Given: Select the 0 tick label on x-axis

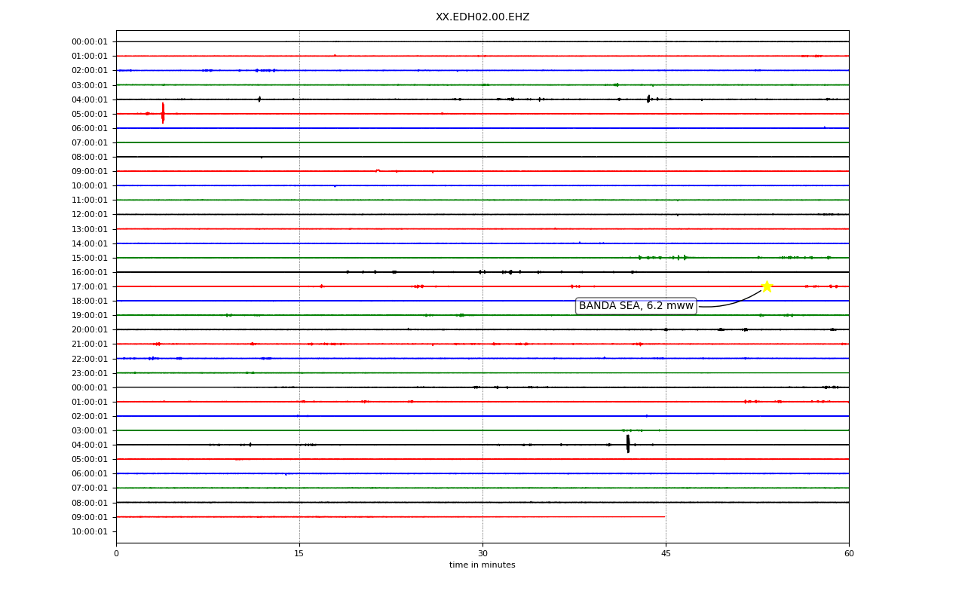Looking at the screenshot, I should coord(116,554).
